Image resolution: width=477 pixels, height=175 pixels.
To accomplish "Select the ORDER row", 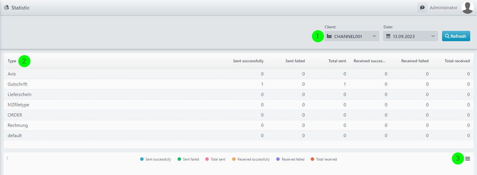I will coord(238,115).
